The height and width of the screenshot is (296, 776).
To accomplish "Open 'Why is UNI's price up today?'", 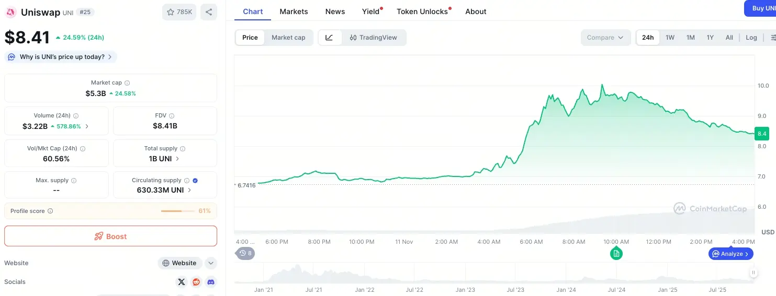I will [x=61, y=57].
